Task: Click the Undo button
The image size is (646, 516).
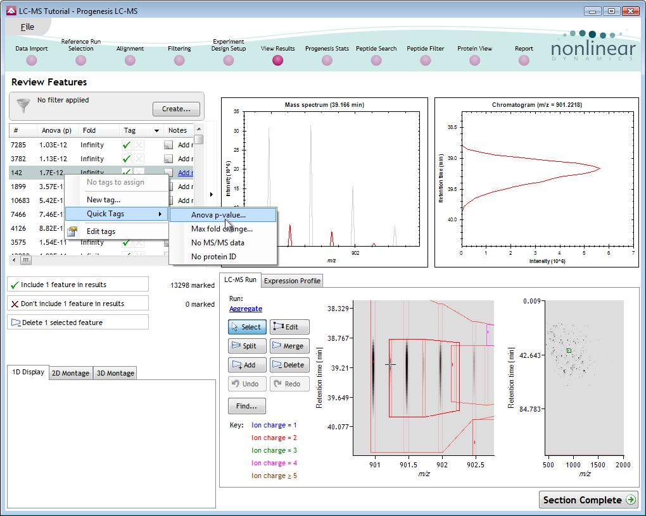Action: point(247,384)
